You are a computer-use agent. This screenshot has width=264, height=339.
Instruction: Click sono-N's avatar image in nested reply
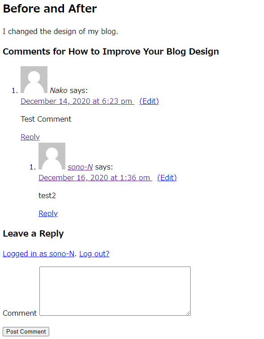pyautogui.click(x=52, y=156)
